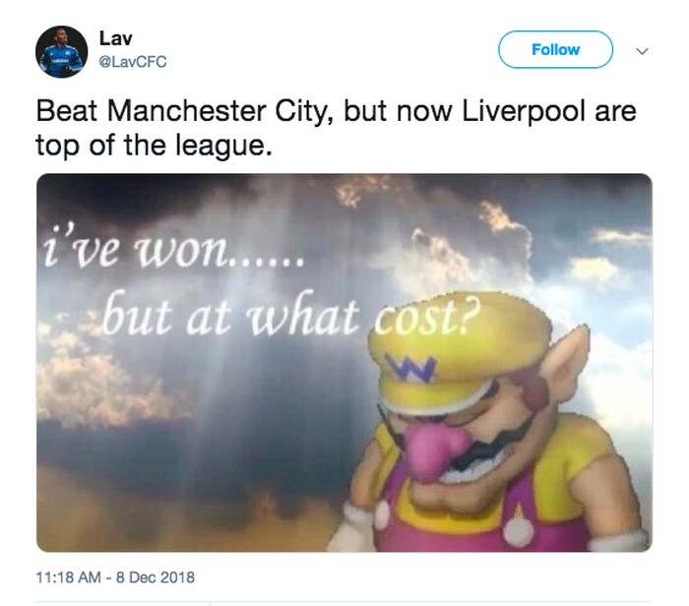The height and width of the screenshot is (606, 689).
Task: Select the word Liverpool in the tweet
Action: point(524,111)
